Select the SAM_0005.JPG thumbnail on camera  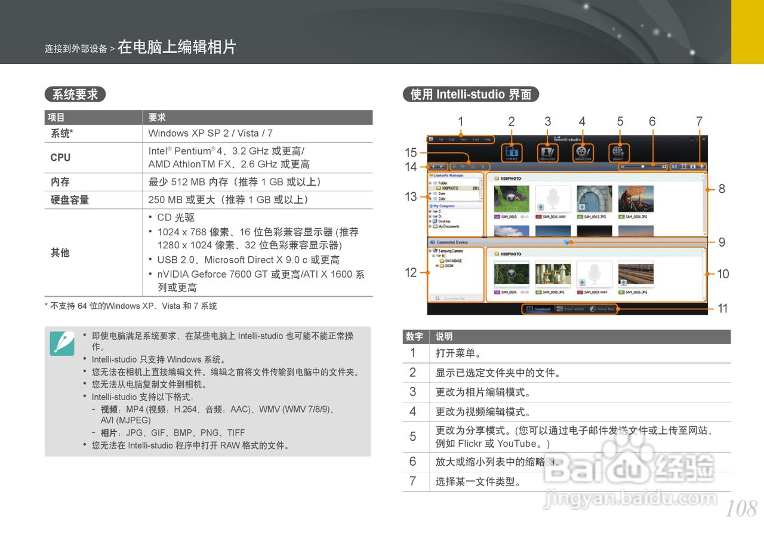click(x=553, y=273)
